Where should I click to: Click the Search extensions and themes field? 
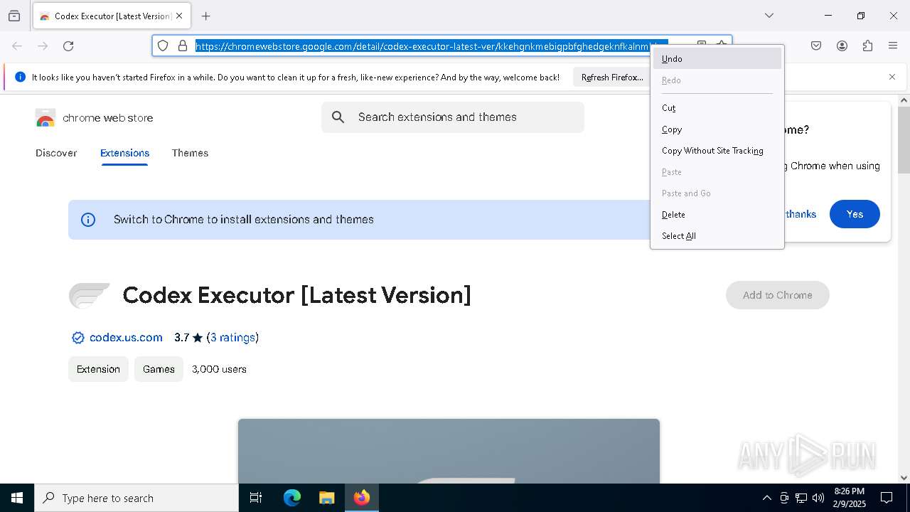[x=453, y=117]
